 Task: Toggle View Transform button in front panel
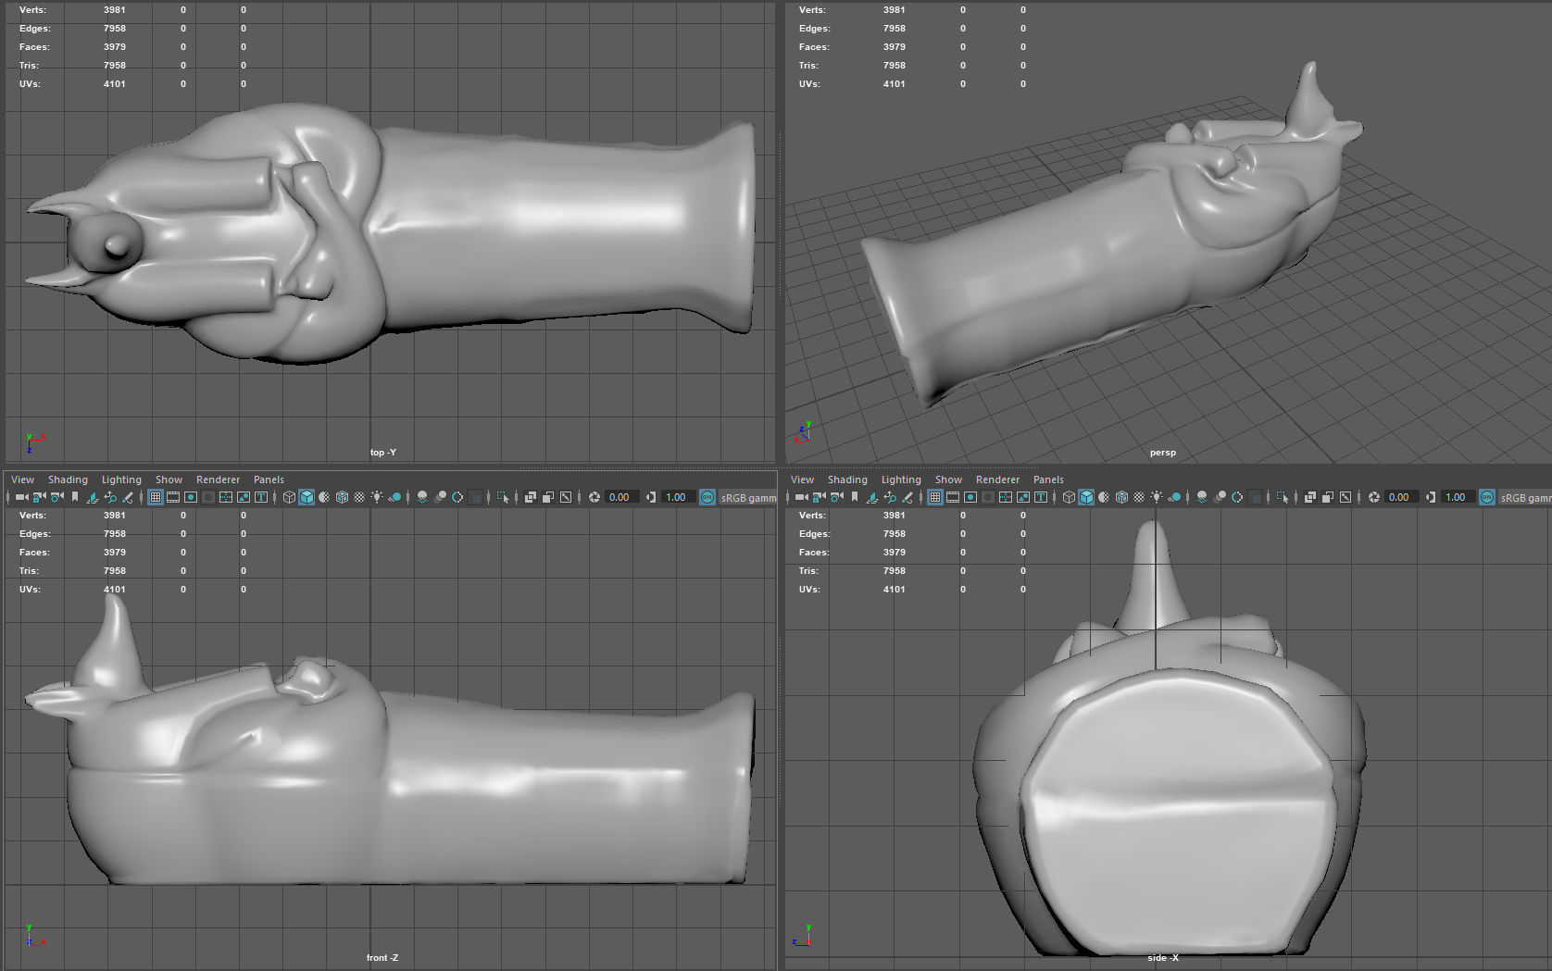coord(707,497)
